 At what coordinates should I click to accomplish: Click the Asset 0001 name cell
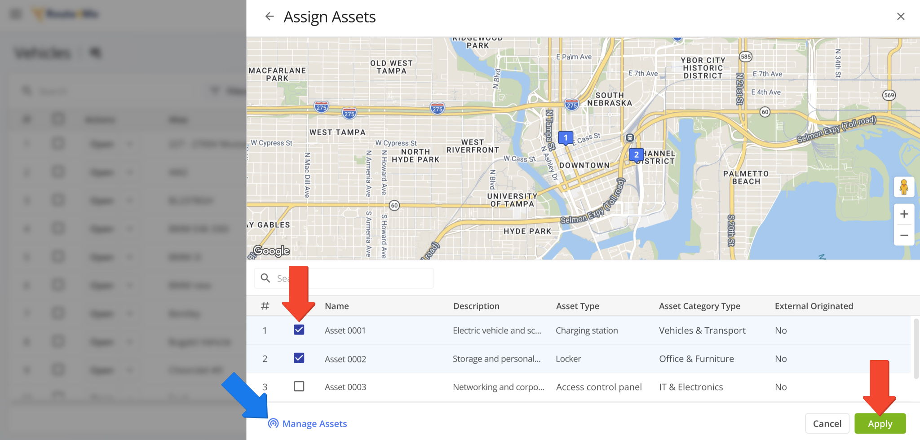click(345, 330)
